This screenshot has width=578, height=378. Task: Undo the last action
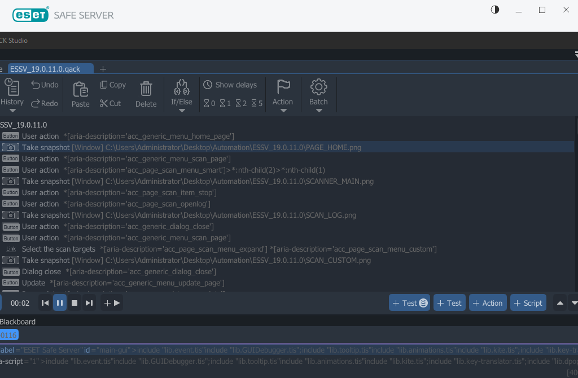pos(45,85)
